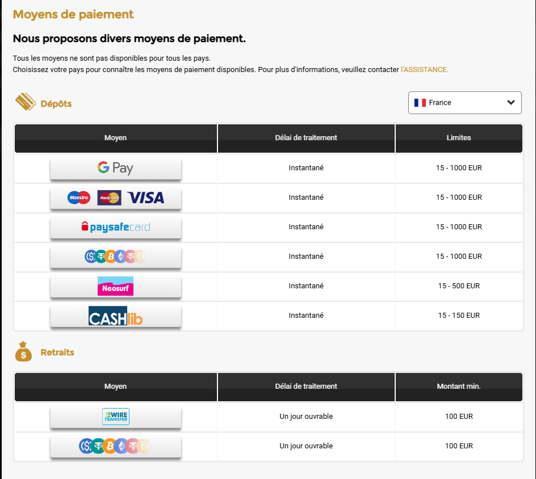
Task: Choose the paysafecard deposit option
Action: [115, 228]
